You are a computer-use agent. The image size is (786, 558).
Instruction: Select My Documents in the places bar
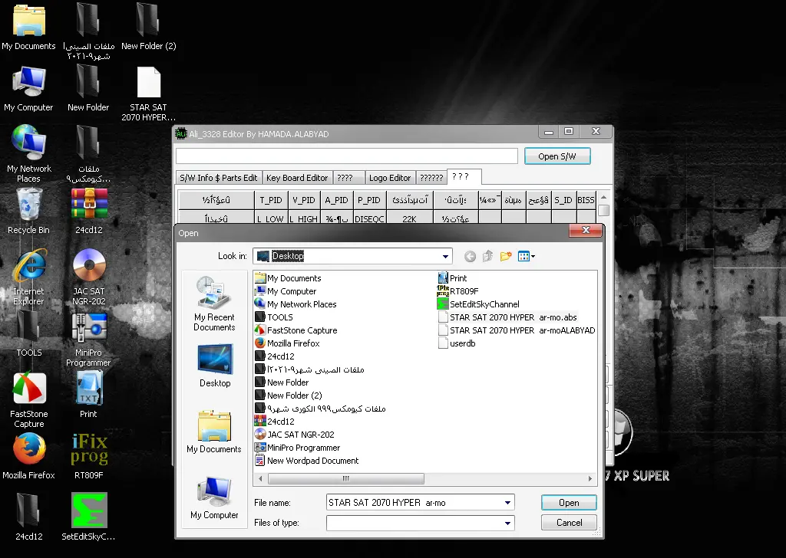pyautogui.click(x=214, y=432)
